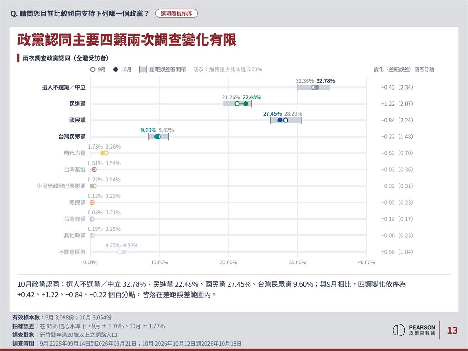Click the 10.00% x-axis tick label
This screenshot has width=468, height=351.
coord(160,262)
